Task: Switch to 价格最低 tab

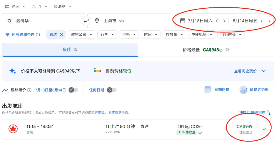Action: point(206,50)
